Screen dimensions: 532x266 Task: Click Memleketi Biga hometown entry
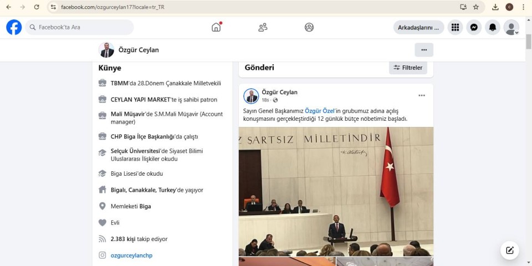(131, 206)
